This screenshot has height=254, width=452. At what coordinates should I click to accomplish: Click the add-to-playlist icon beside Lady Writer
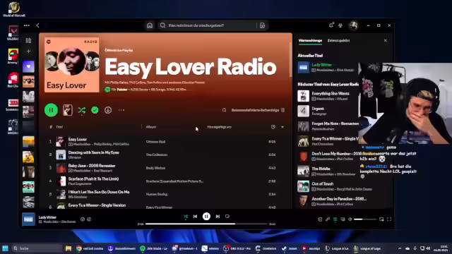coord(83,219)
